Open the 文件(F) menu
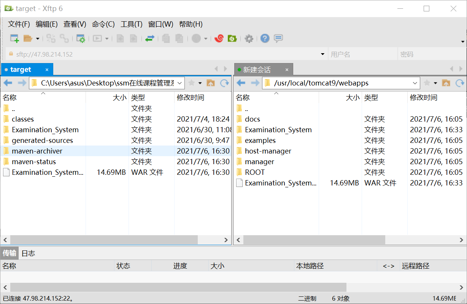The width and height of the screenshot is (467, 304). pyautogui.click(x=19, y=24)
